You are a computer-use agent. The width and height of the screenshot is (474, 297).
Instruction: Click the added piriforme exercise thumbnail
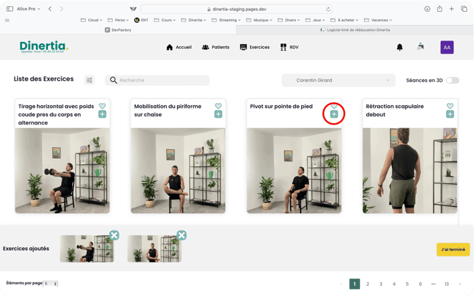coord(154,249)
